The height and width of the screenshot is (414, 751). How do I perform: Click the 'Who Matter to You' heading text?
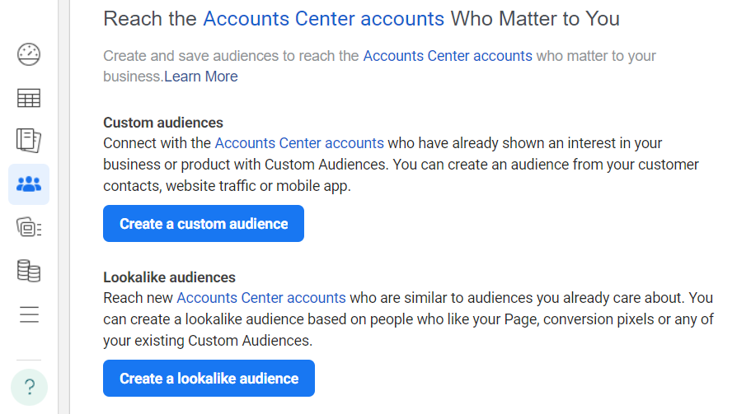536,19
